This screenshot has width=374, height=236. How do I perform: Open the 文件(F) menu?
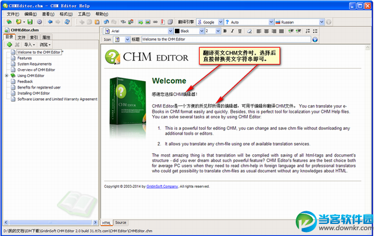pos(13,14)
